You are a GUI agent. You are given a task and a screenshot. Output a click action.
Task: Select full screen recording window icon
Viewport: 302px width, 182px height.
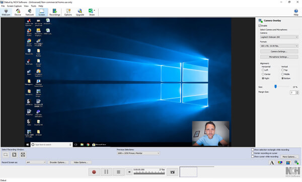[x=23, y=155]
